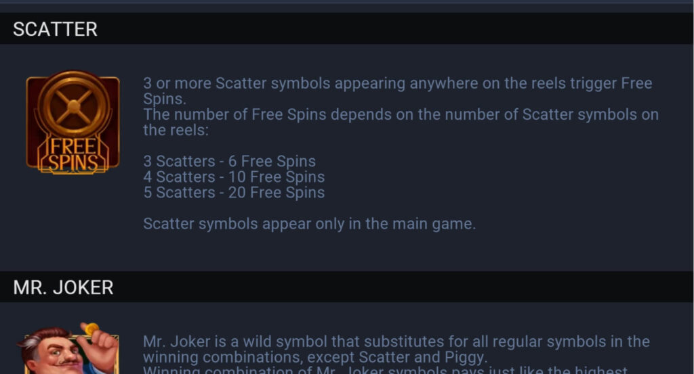
Task: Click the vault wheel on the scatter symbol
Action: 73,106
